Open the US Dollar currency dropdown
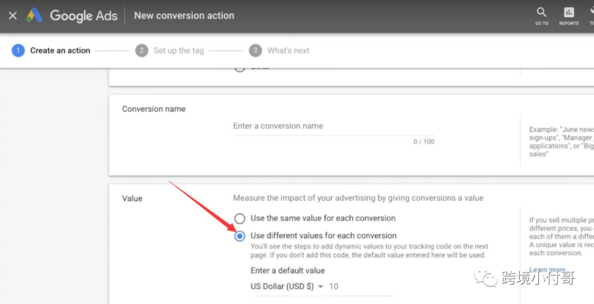 click(287, 286)
